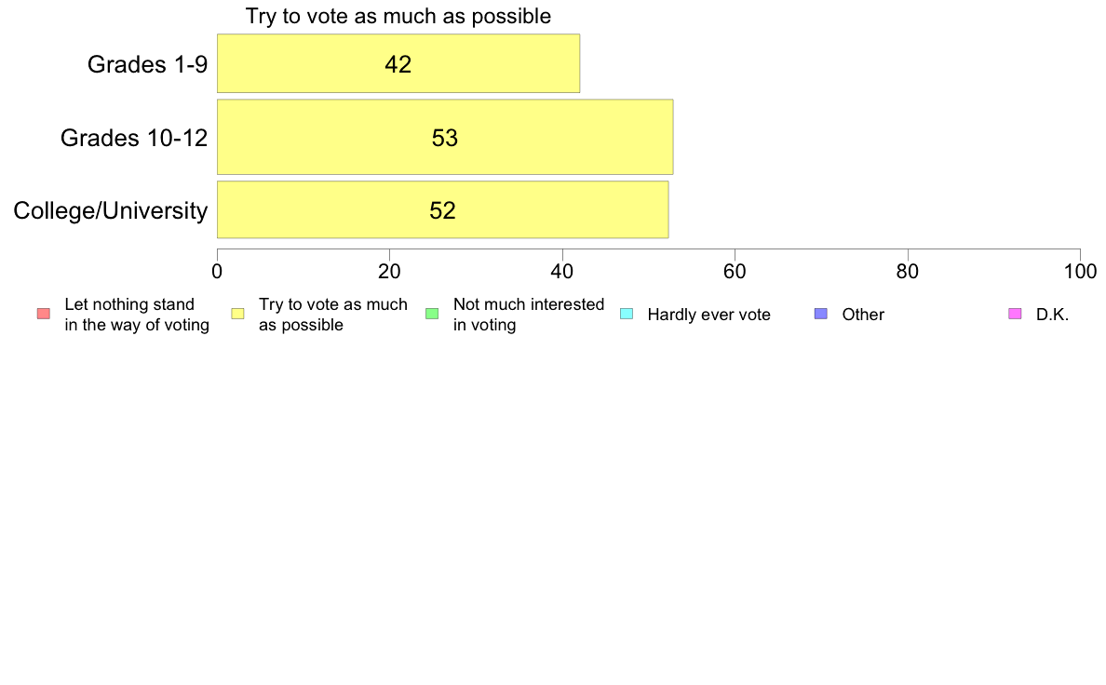Click the 'Hardly ever vote' legend text
Image resolution: width=1106 pixels, height=685 pixels.
708,315
